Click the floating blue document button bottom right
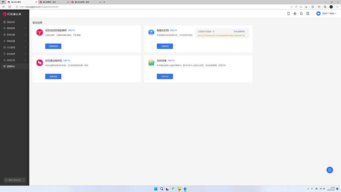This screenshot has width=341, height=192. (330, 170)
